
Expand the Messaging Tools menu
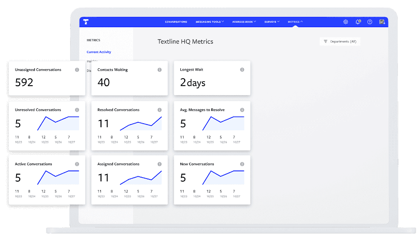[209, 22]
